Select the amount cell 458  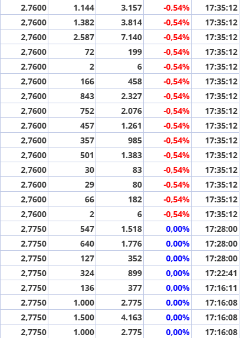pos(120,81)
